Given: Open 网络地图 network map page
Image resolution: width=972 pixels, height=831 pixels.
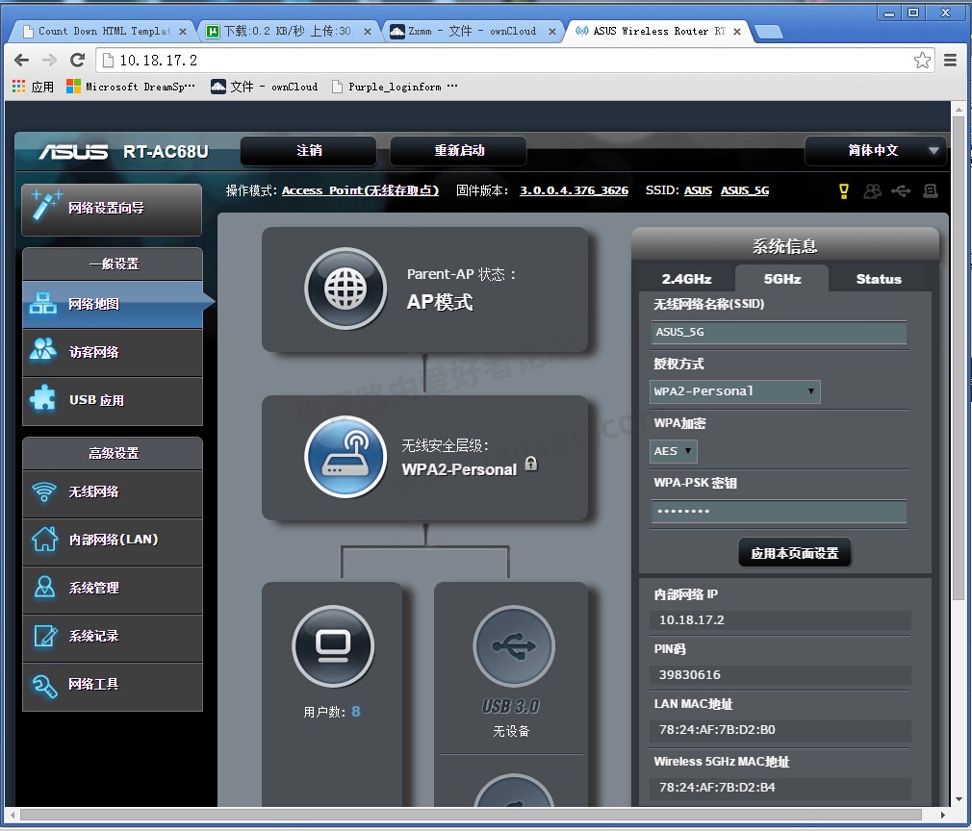Looking at the screenshot, I should pyautogui.click(x=113, y=304).
